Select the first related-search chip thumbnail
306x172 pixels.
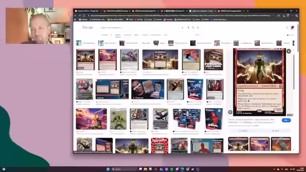78,43
